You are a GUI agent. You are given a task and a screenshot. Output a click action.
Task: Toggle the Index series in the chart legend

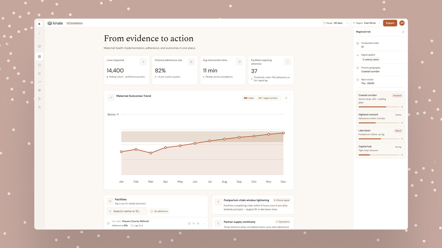(x=249, y=98)
